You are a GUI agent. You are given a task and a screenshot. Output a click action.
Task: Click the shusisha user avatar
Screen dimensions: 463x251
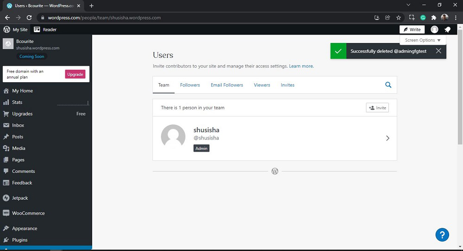[173, 136]
